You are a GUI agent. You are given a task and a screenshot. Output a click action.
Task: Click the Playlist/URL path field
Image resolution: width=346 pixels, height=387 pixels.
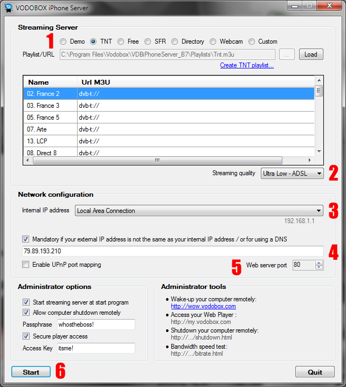(x=167, y=54)
